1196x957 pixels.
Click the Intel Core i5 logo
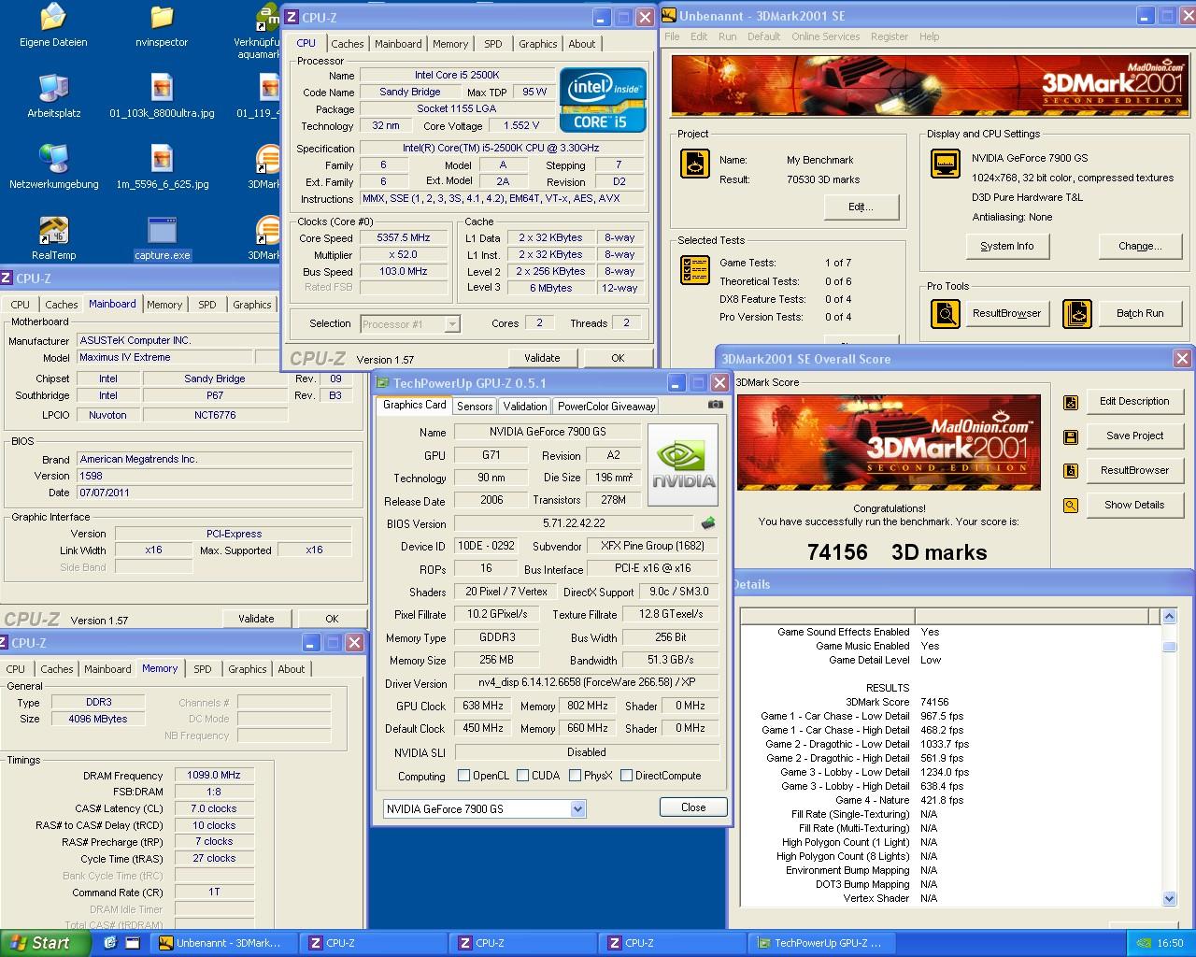point(603,100)
